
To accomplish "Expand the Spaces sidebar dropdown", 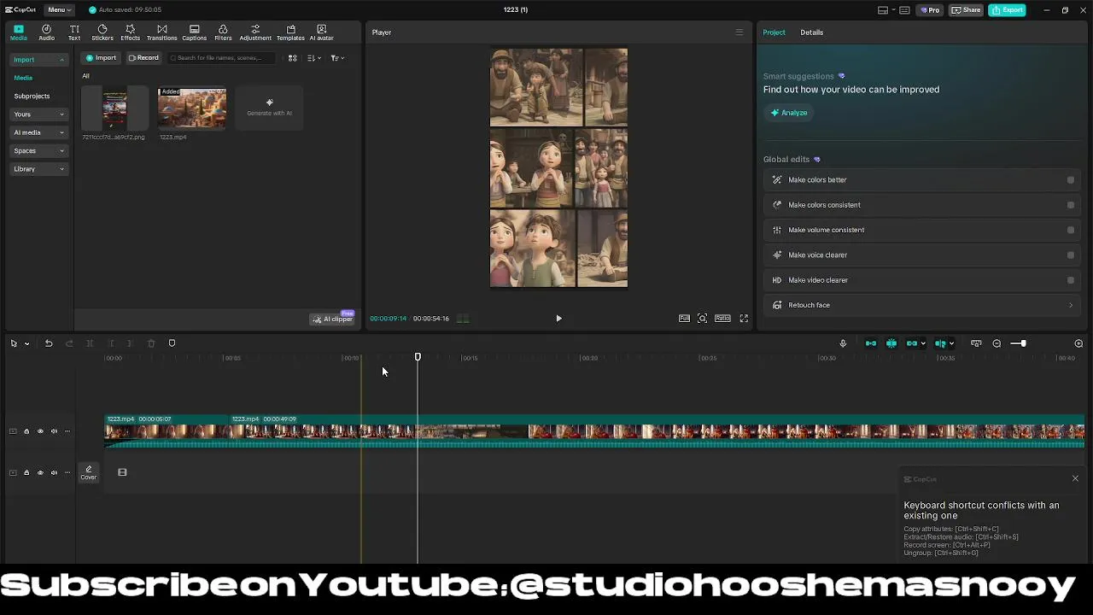I will (x=38, y=151).
